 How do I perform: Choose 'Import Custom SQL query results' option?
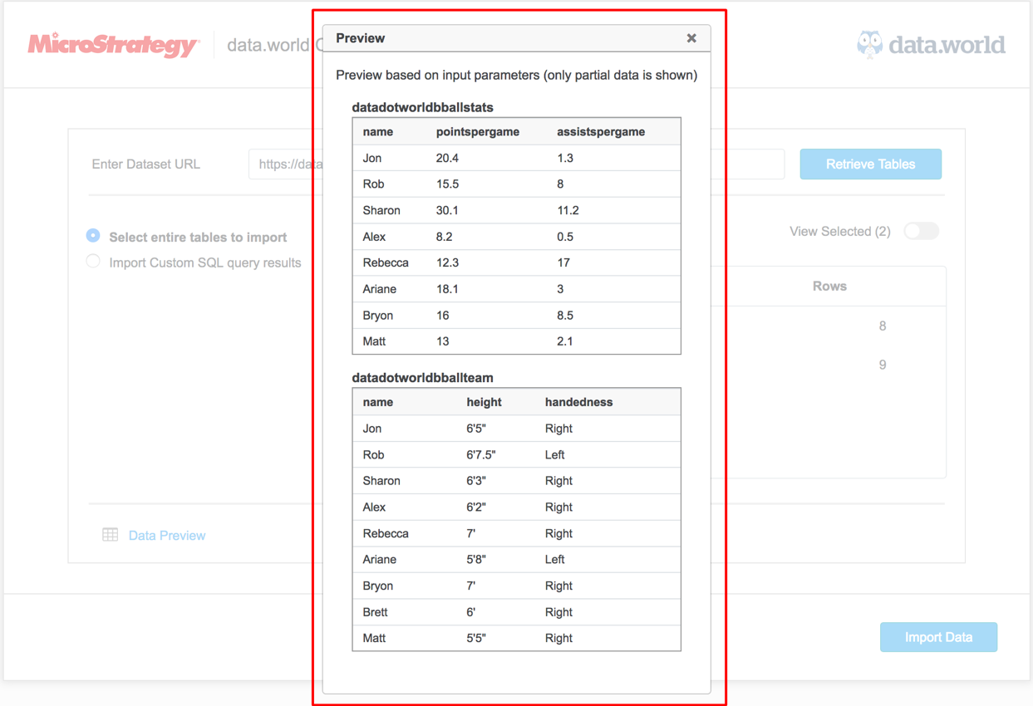93,262
